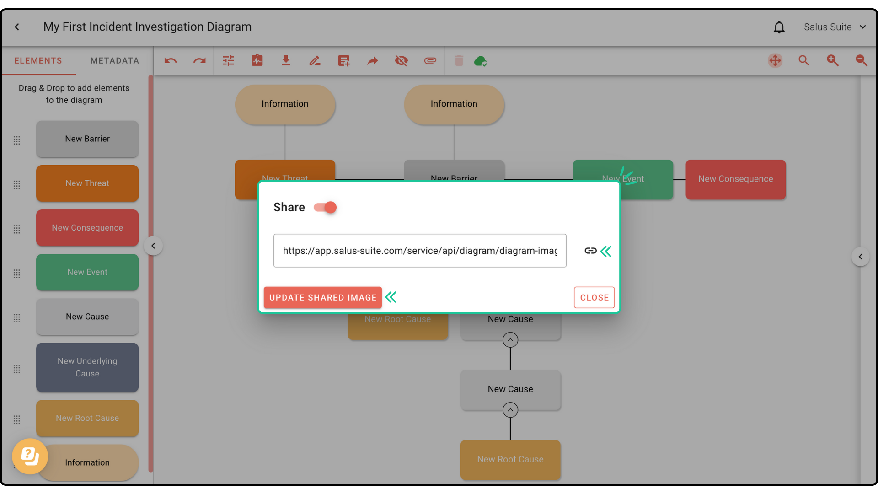Click the share arrow toolbar icon
Viewport: 878px width, 494px height.
373,61
